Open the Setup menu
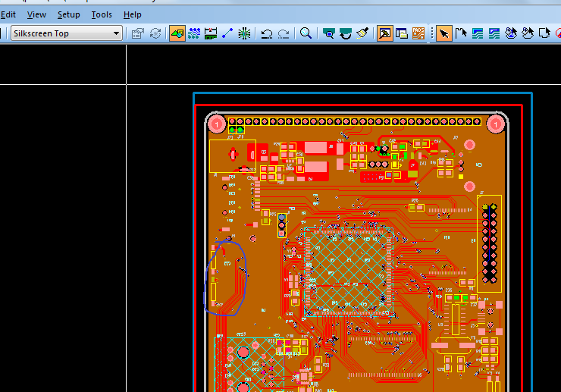 coord(69,14)
